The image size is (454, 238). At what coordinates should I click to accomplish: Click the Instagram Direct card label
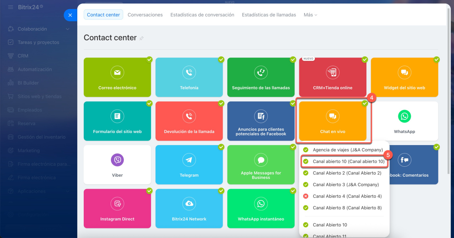coord(117,219)
